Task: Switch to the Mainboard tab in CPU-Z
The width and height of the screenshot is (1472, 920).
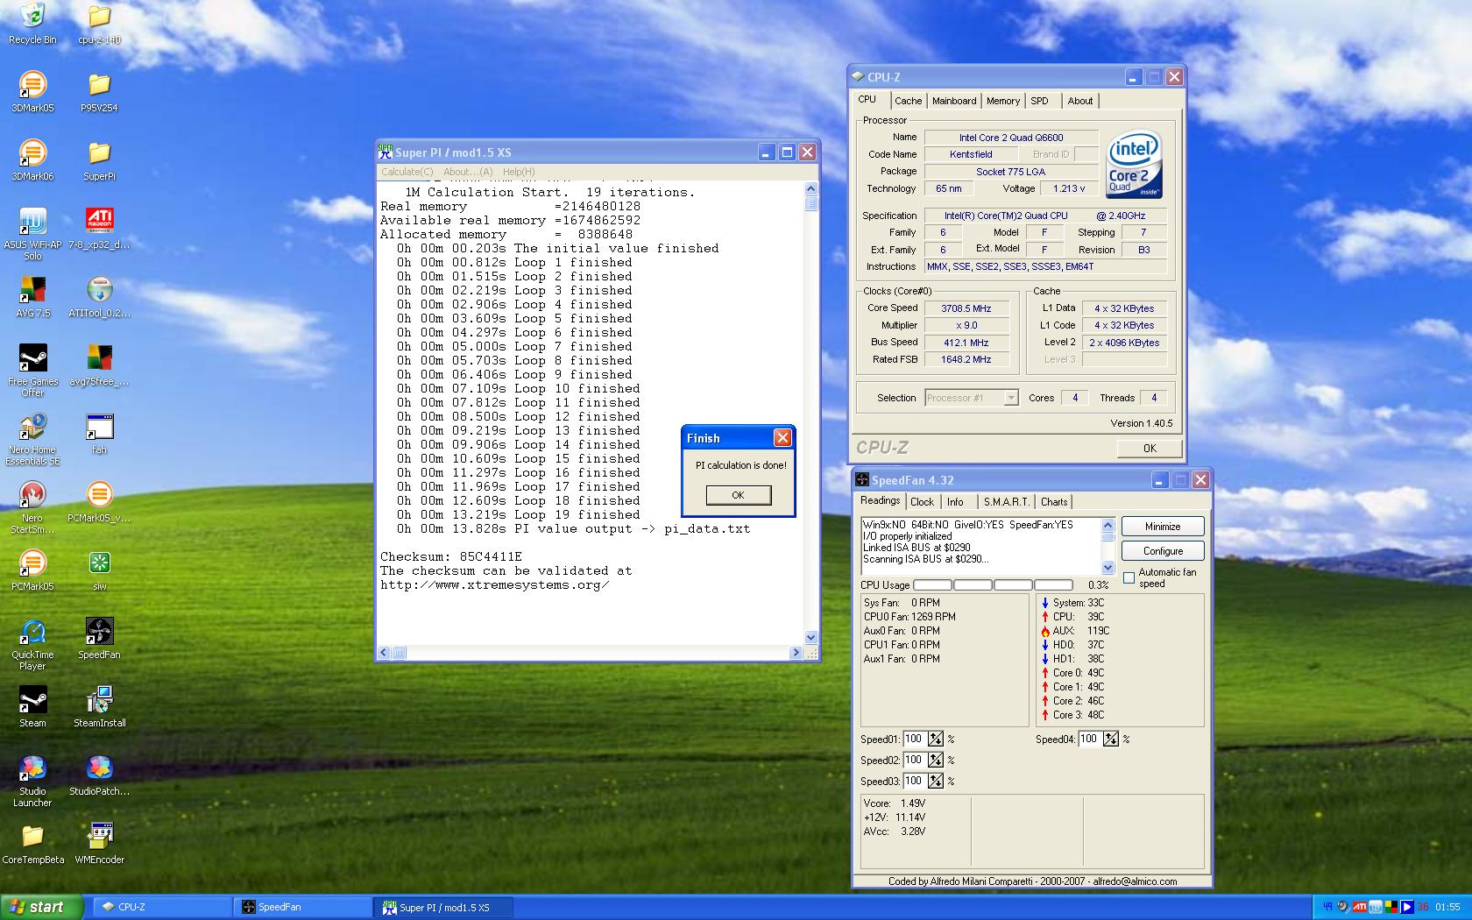Action: click(953, 101)
